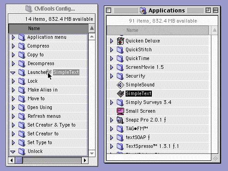Select the SimpleSound speaker icon
This screenshot has width=228, height=171.
(120, 85)
